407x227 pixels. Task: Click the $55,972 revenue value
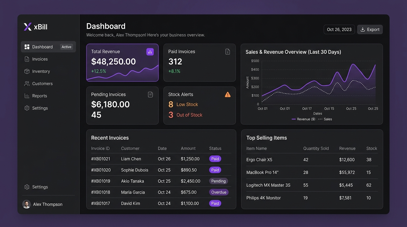347,172
